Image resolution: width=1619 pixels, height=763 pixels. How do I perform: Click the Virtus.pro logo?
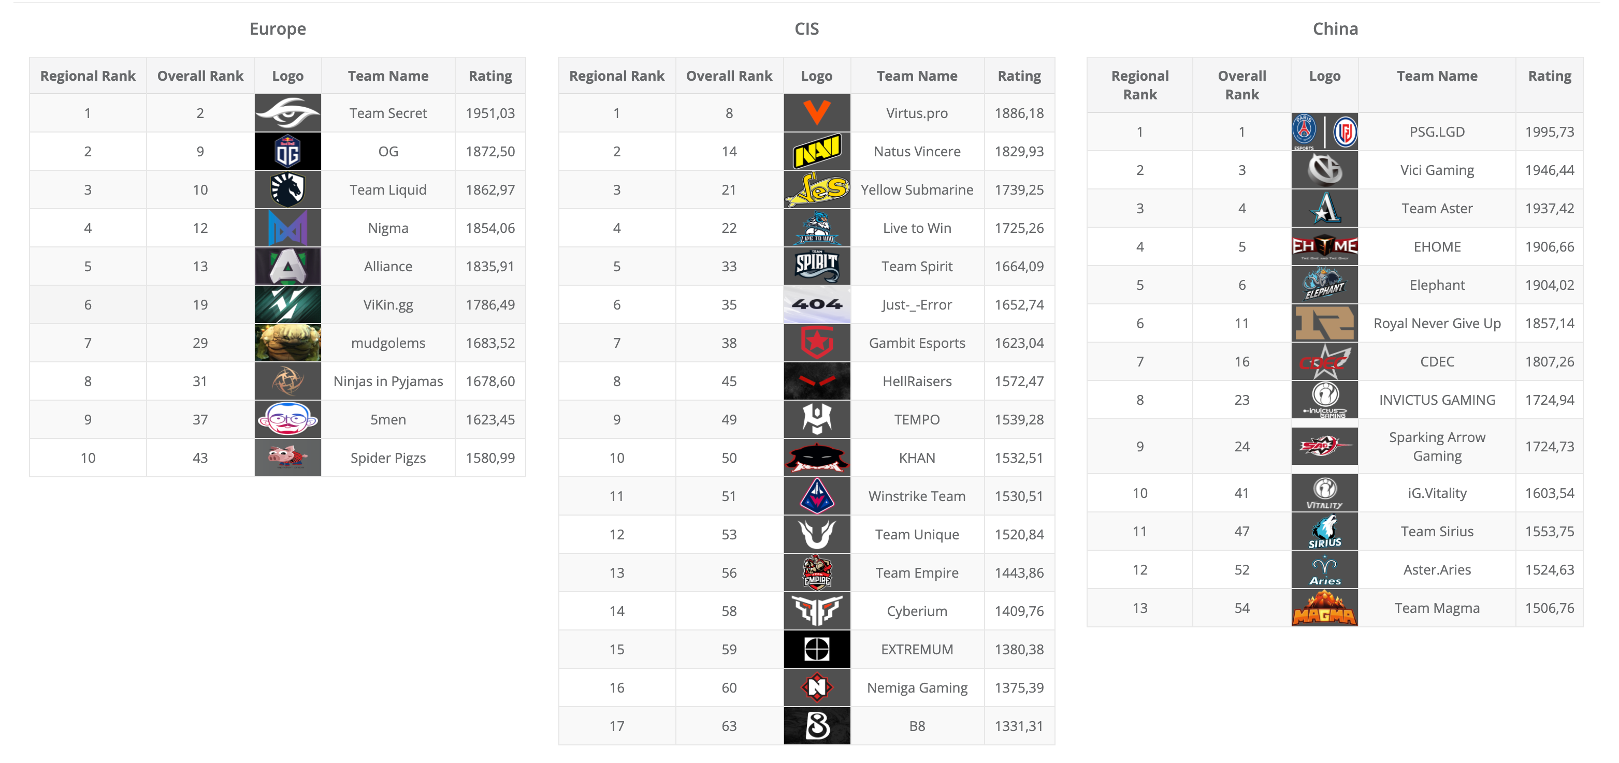tap(816, 113)
